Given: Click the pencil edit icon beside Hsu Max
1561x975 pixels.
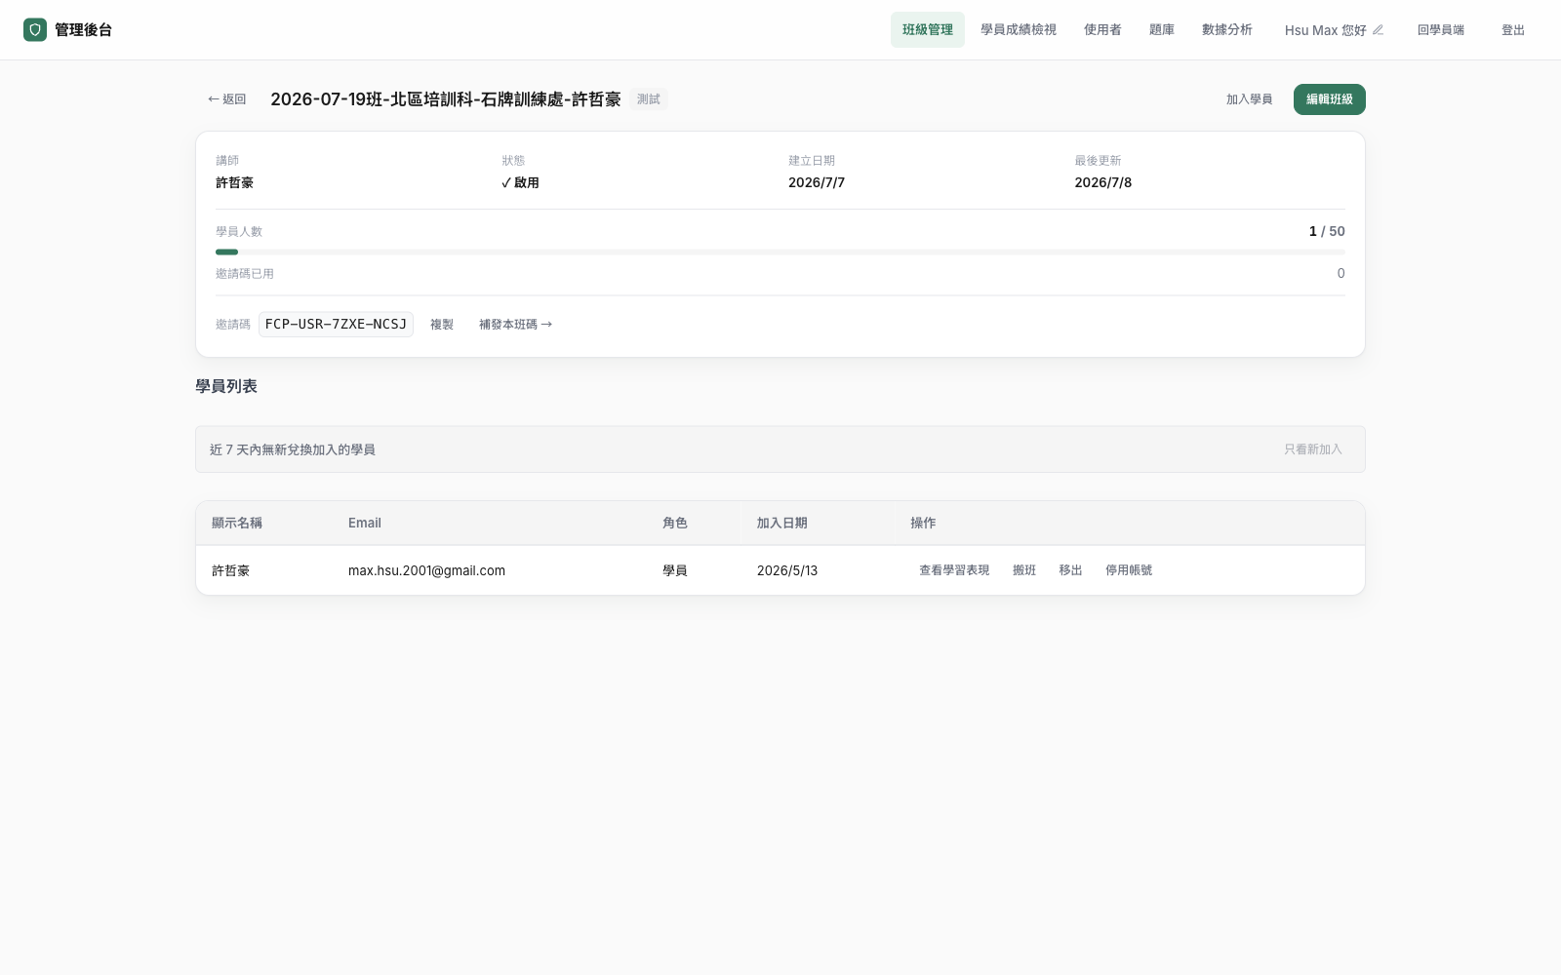Looking at the screenshot, I should click(x=1378, y=30).
